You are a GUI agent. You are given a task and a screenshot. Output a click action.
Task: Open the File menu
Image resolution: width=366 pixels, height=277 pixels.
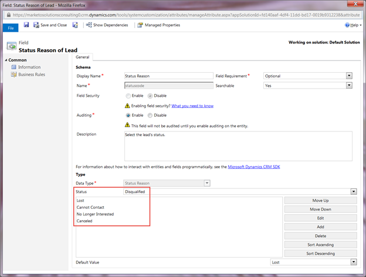[11, 28]
